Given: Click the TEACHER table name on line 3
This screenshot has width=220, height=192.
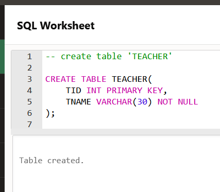Looking at the screenshot, I should 129,79.
